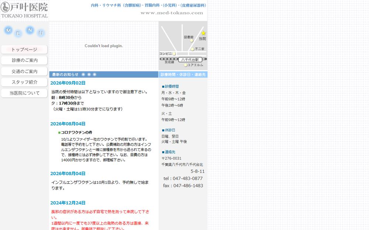369x230 pixels.
Task: Click the tel：047-483-0877 text
Action: tap(183, 178)
